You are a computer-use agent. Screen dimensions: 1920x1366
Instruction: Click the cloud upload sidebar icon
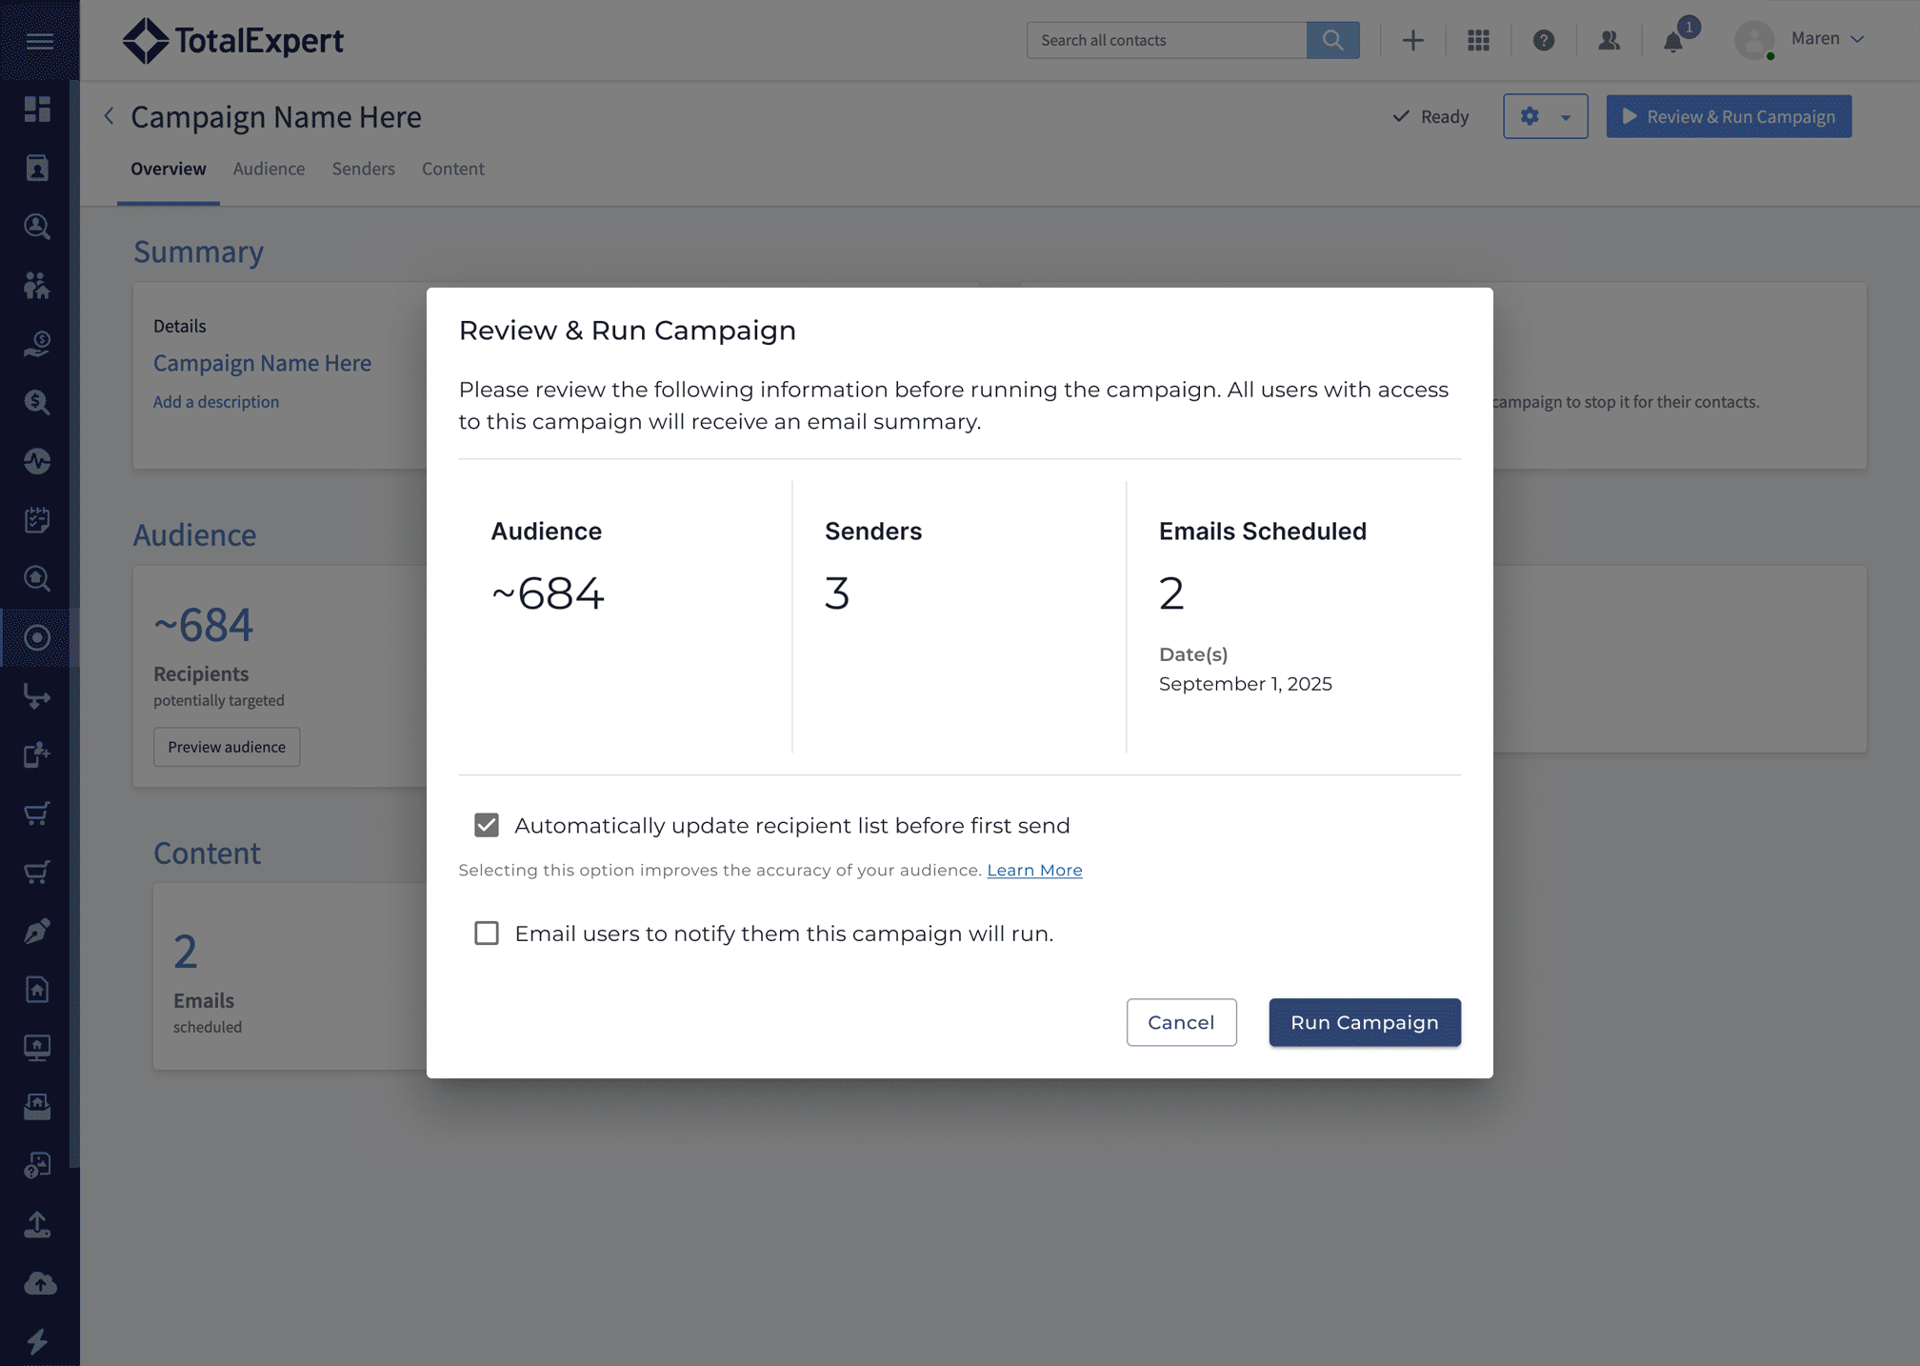pyautogui.click(x=39, y=1282)
